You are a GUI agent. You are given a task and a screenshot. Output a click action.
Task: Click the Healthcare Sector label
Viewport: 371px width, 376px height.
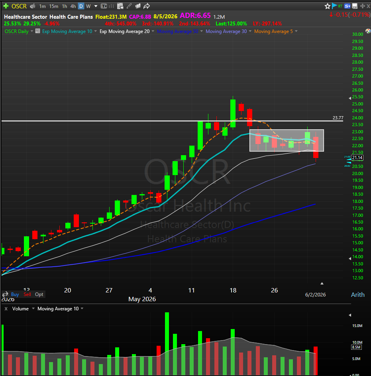click(x=26, y=17)
